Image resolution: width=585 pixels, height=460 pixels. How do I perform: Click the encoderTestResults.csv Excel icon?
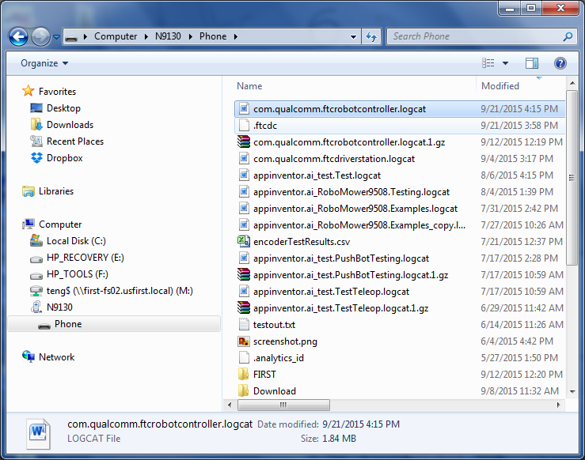(x=244, y=241)
